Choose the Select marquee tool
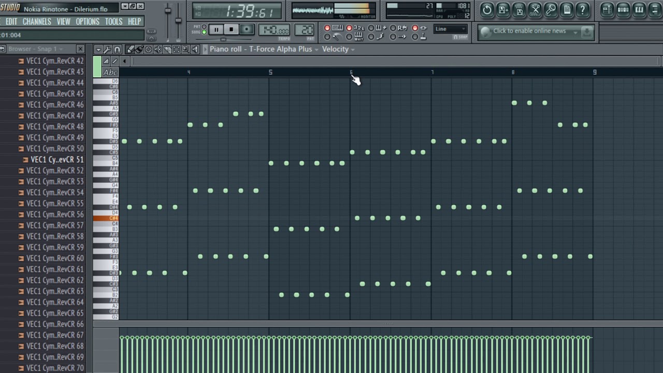 point(176,49)
